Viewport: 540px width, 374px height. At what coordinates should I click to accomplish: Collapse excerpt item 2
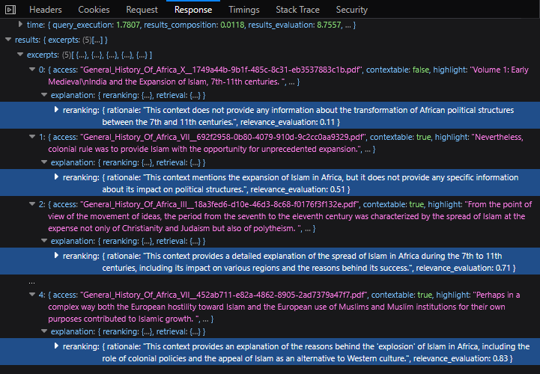pos(32,204)
